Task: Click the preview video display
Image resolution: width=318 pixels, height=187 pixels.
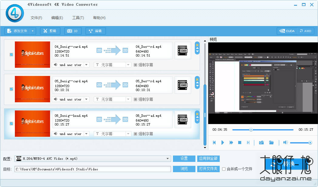Action: coord(263,83)
